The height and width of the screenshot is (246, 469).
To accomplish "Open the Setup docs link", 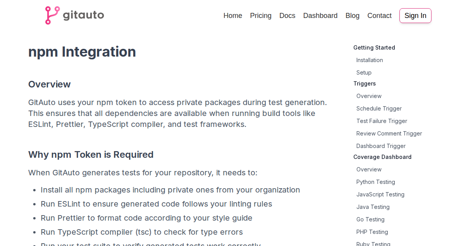I will [364, 73].
